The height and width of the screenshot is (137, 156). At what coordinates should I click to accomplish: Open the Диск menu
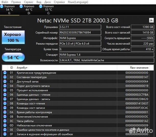[x=47, y=2]
